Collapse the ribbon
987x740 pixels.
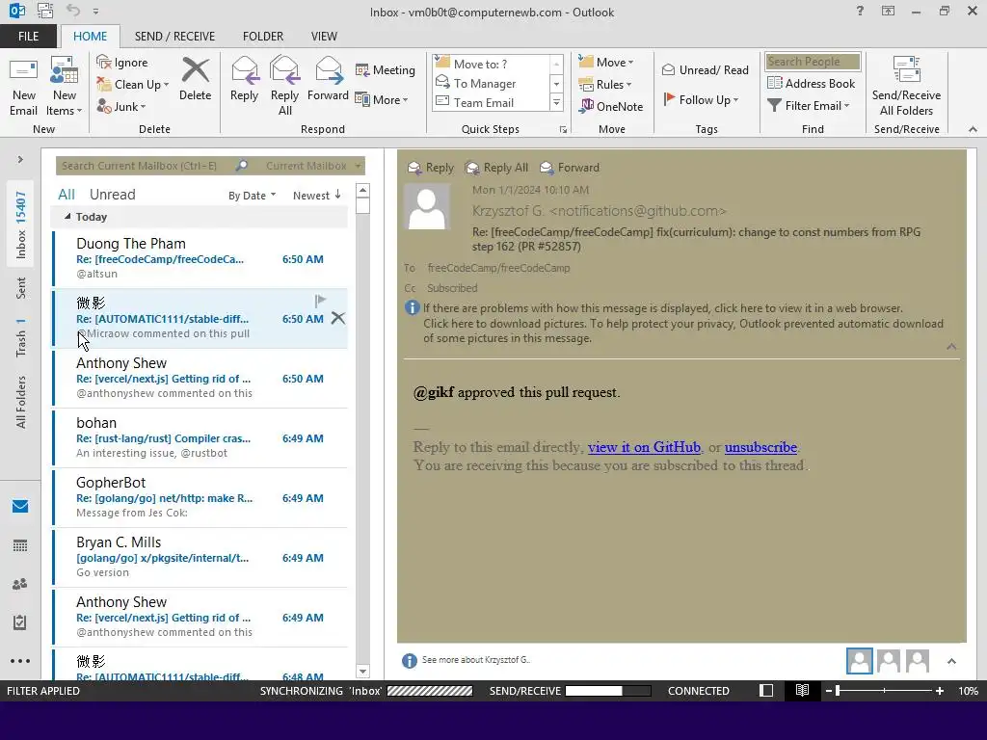(973, 129)
